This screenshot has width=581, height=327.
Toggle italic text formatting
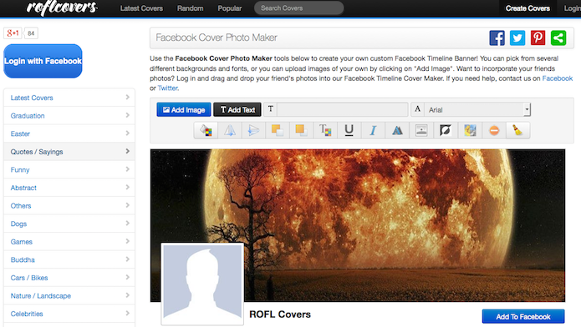(373, 130)
